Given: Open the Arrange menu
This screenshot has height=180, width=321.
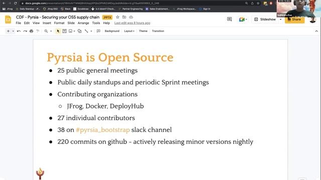Looking at the screenshot, I should coord(83,23).
